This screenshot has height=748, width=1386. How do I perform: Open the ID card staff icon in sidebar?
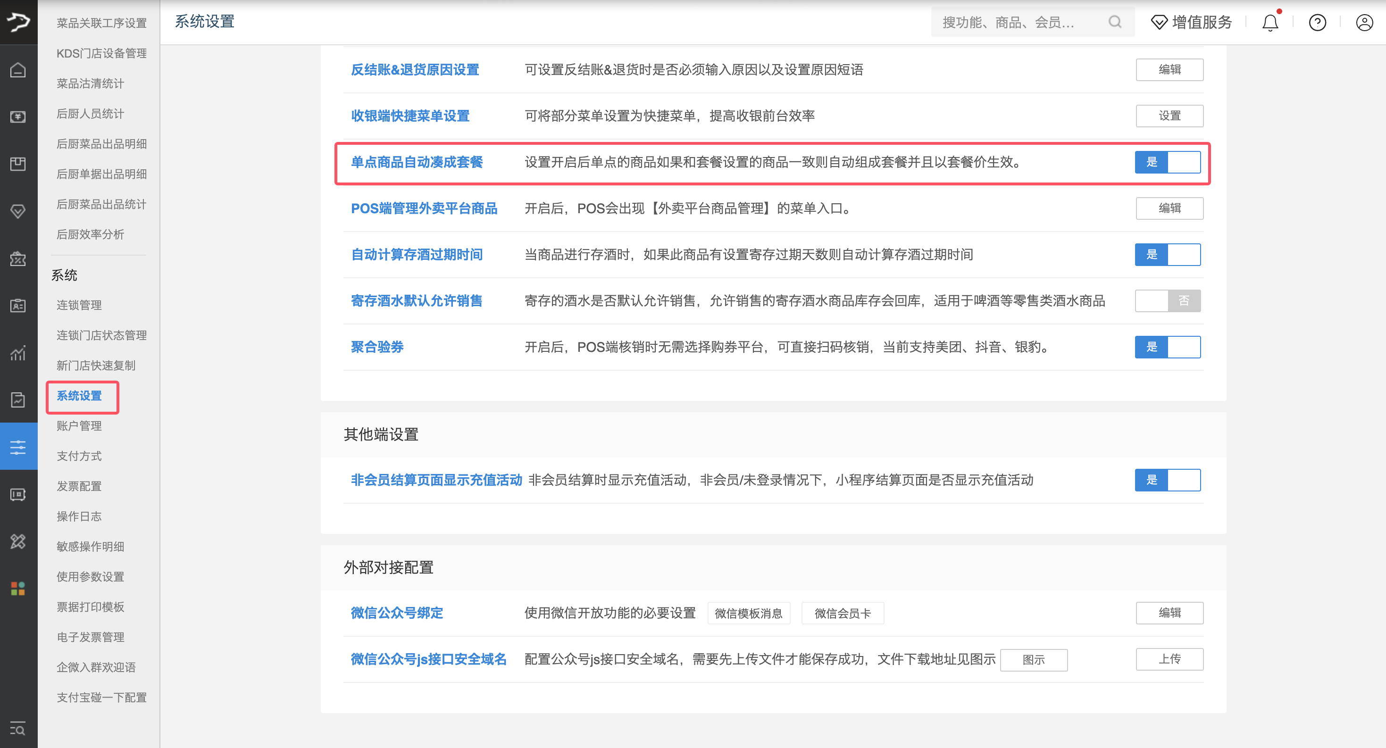18,306
